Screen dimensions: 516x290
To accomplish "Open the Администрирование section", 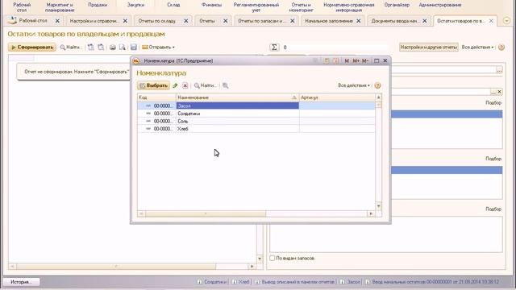I will pyautogui.click(x=440, y=5).
